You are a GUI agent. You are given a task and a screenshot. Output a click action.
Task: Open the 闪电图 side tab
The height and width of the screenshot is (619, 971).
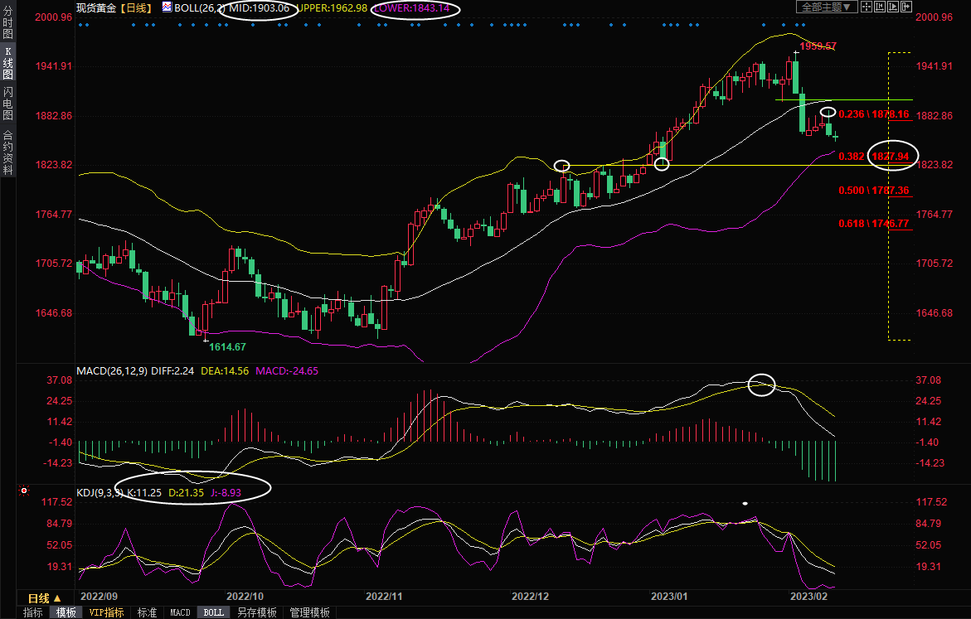(7, 104)
